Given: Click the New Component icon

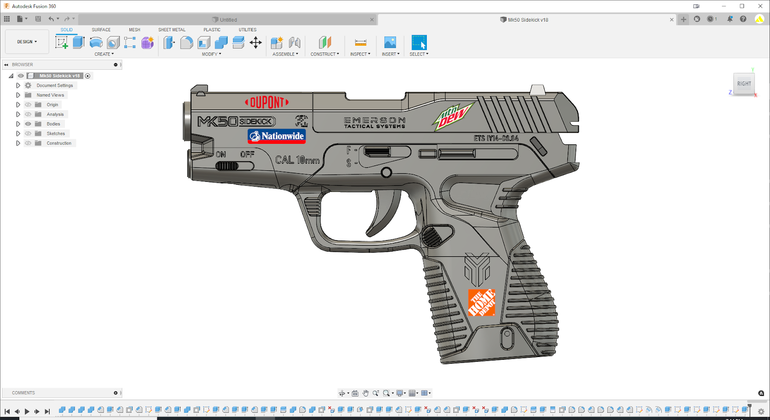Looking at the screenshot, I should 277,42.
